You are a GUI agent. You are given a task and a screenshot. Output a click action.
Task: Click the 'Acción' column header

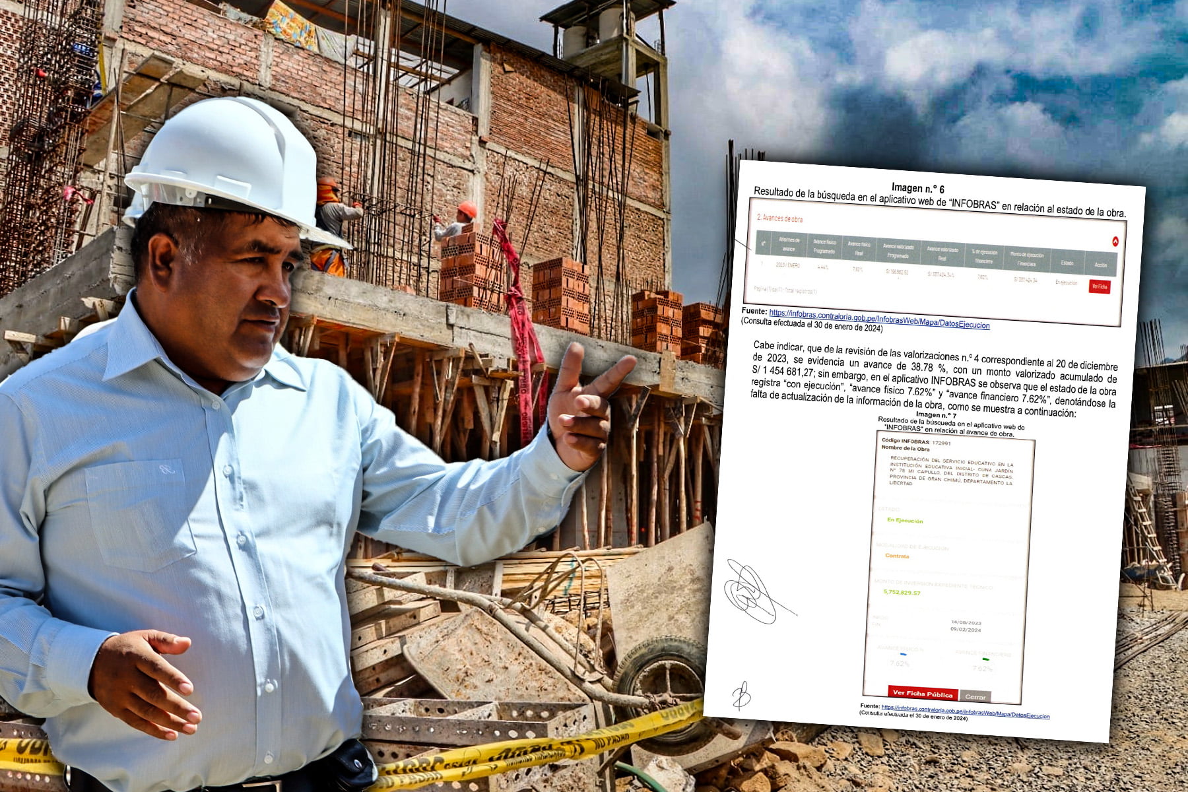tap(1101, 265)
